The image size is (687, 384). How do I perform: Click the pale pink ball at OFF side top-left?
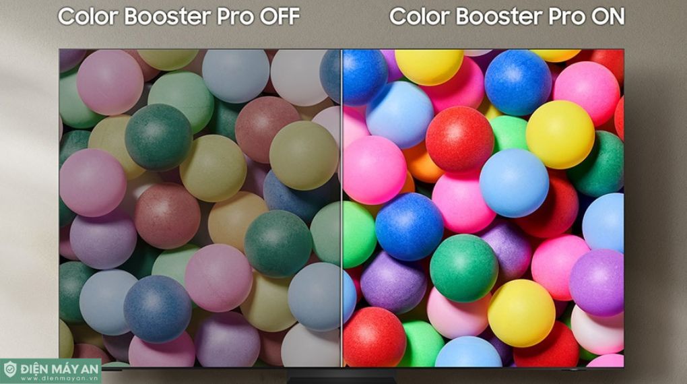110,82
